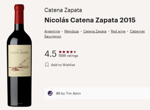Click the bookmark icon for Wishlist

click(47, 65)
